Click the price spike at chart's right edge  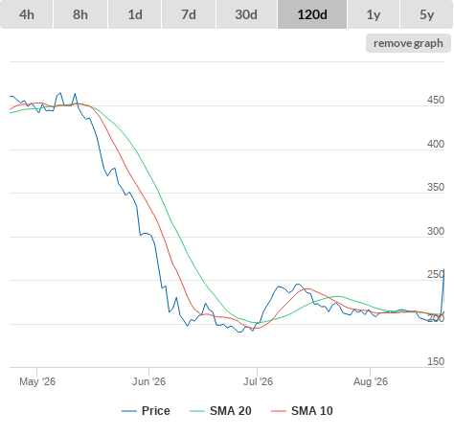pos(443,269)
